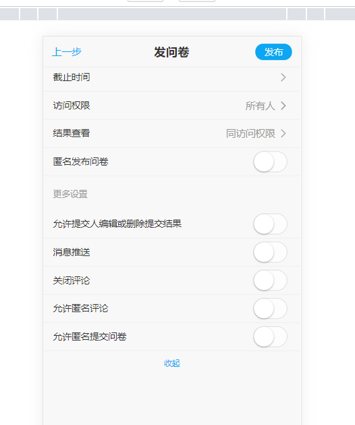Select the 访问权限 row label
Screen dimensions: 355x425
pyautogui.click(x=72, y=105)
